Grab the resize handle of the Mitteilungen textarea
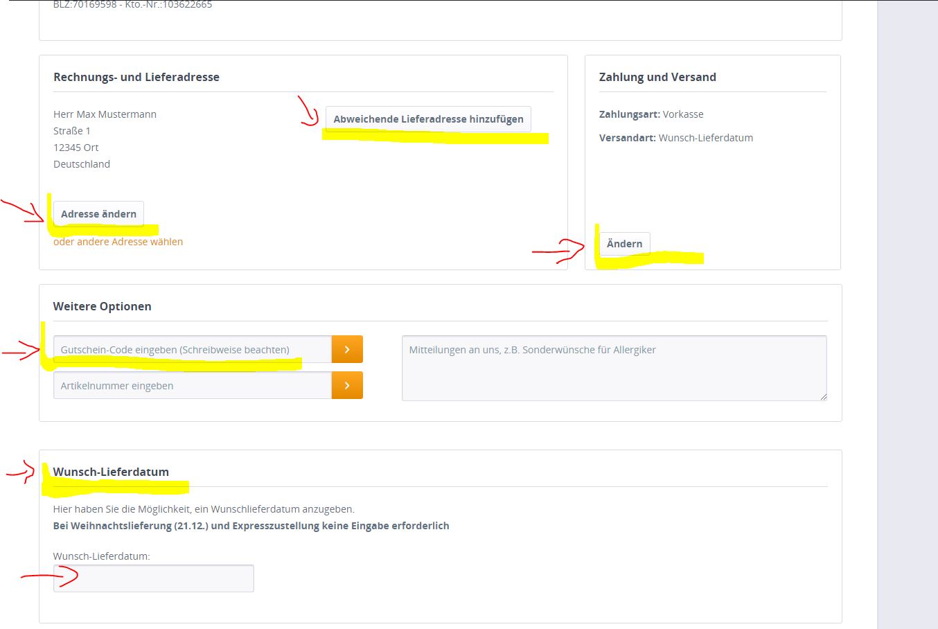 pos(823,397)
